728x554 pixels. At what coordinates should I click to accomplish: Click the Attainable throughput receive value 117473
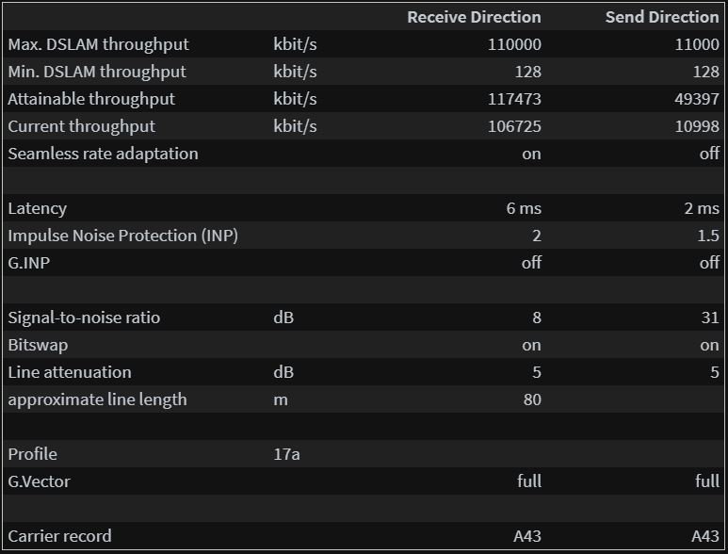coord(514,99)
